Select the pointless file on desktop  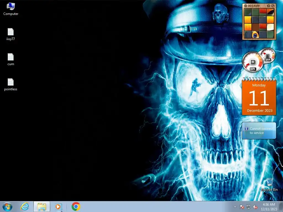(11, 84)
